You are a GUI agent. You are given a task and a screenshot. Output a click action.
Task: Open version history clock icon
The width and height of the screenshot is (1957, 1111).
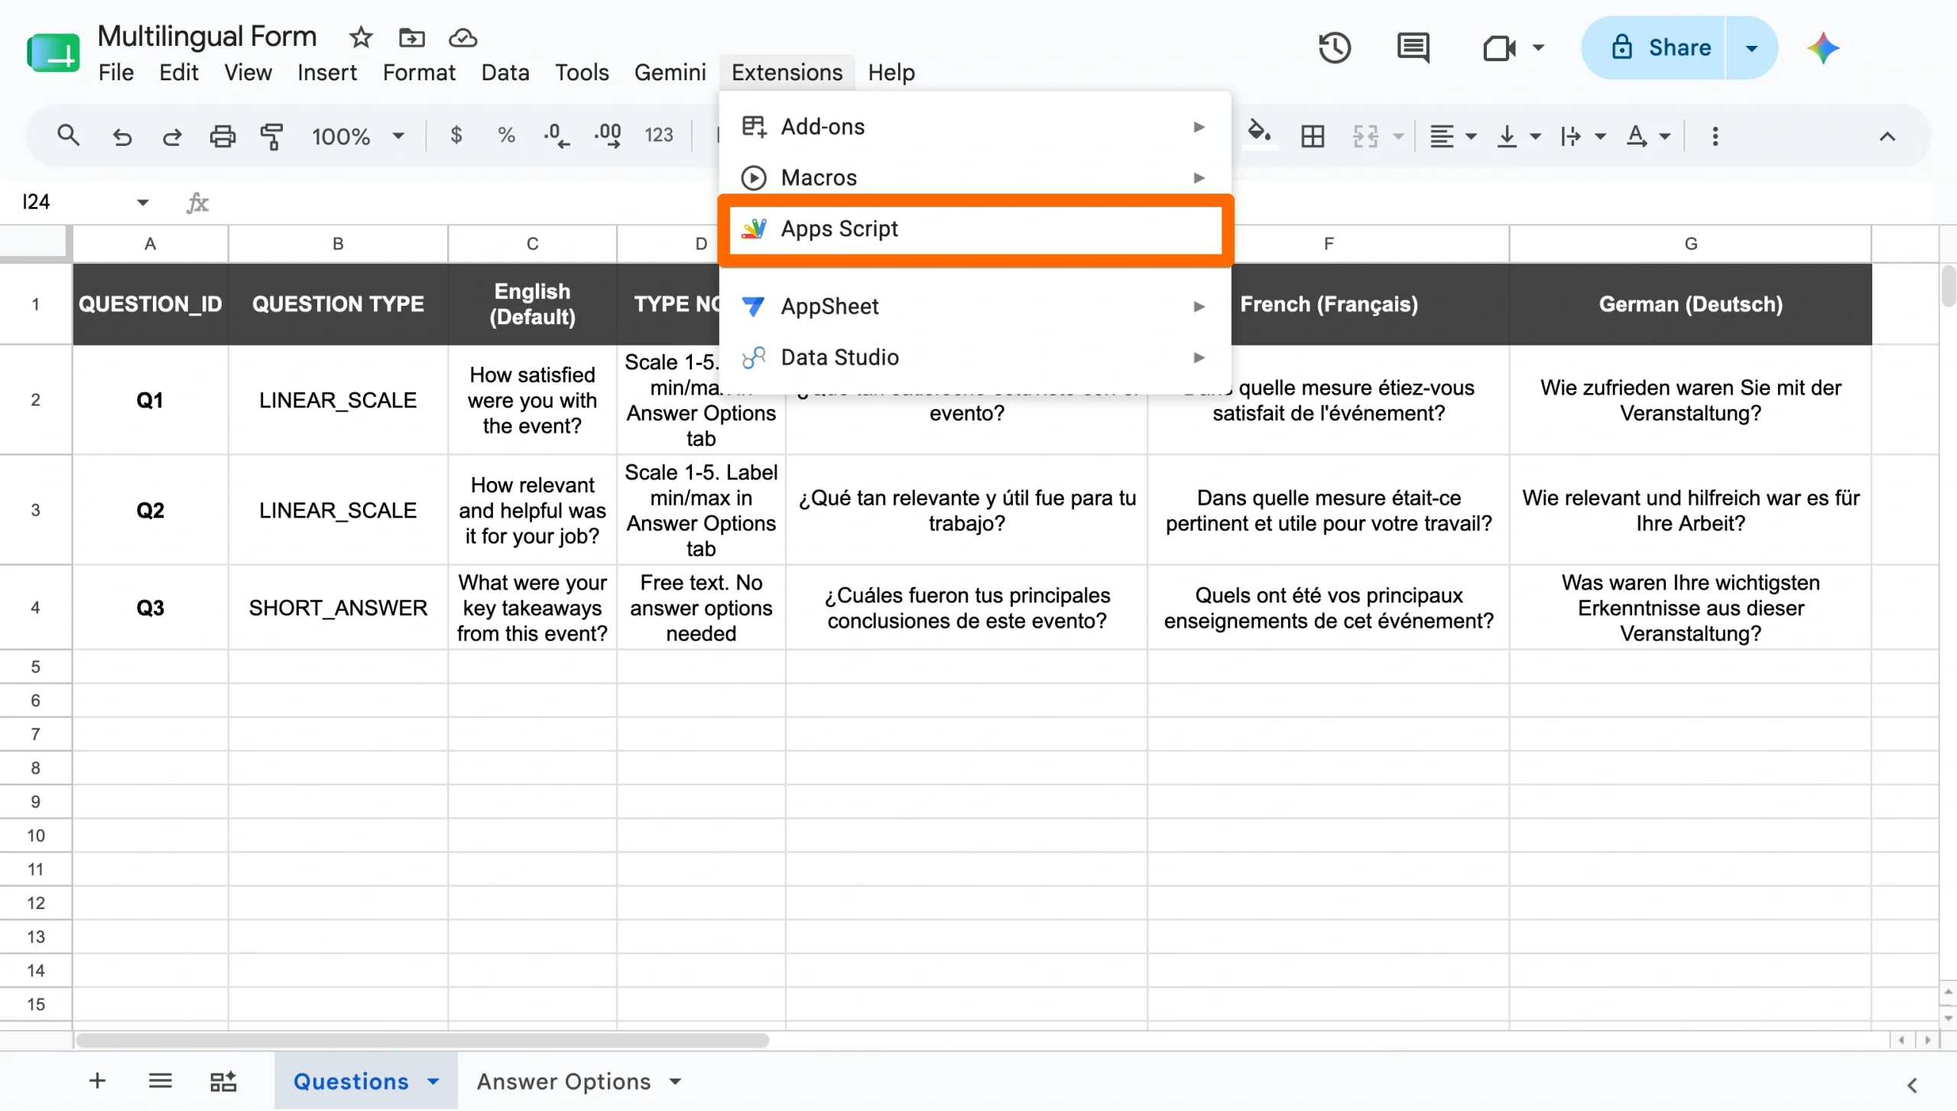(1334, 48)
